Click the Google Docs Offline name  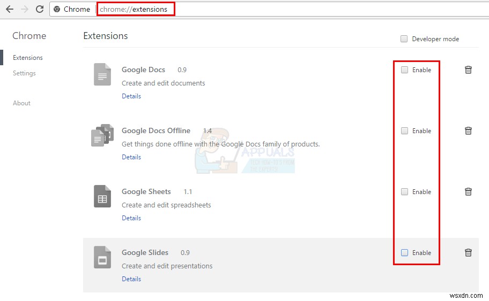(x=156, y=130)
